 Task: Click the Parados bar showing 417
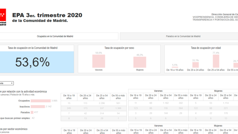[x=32, y=112]
